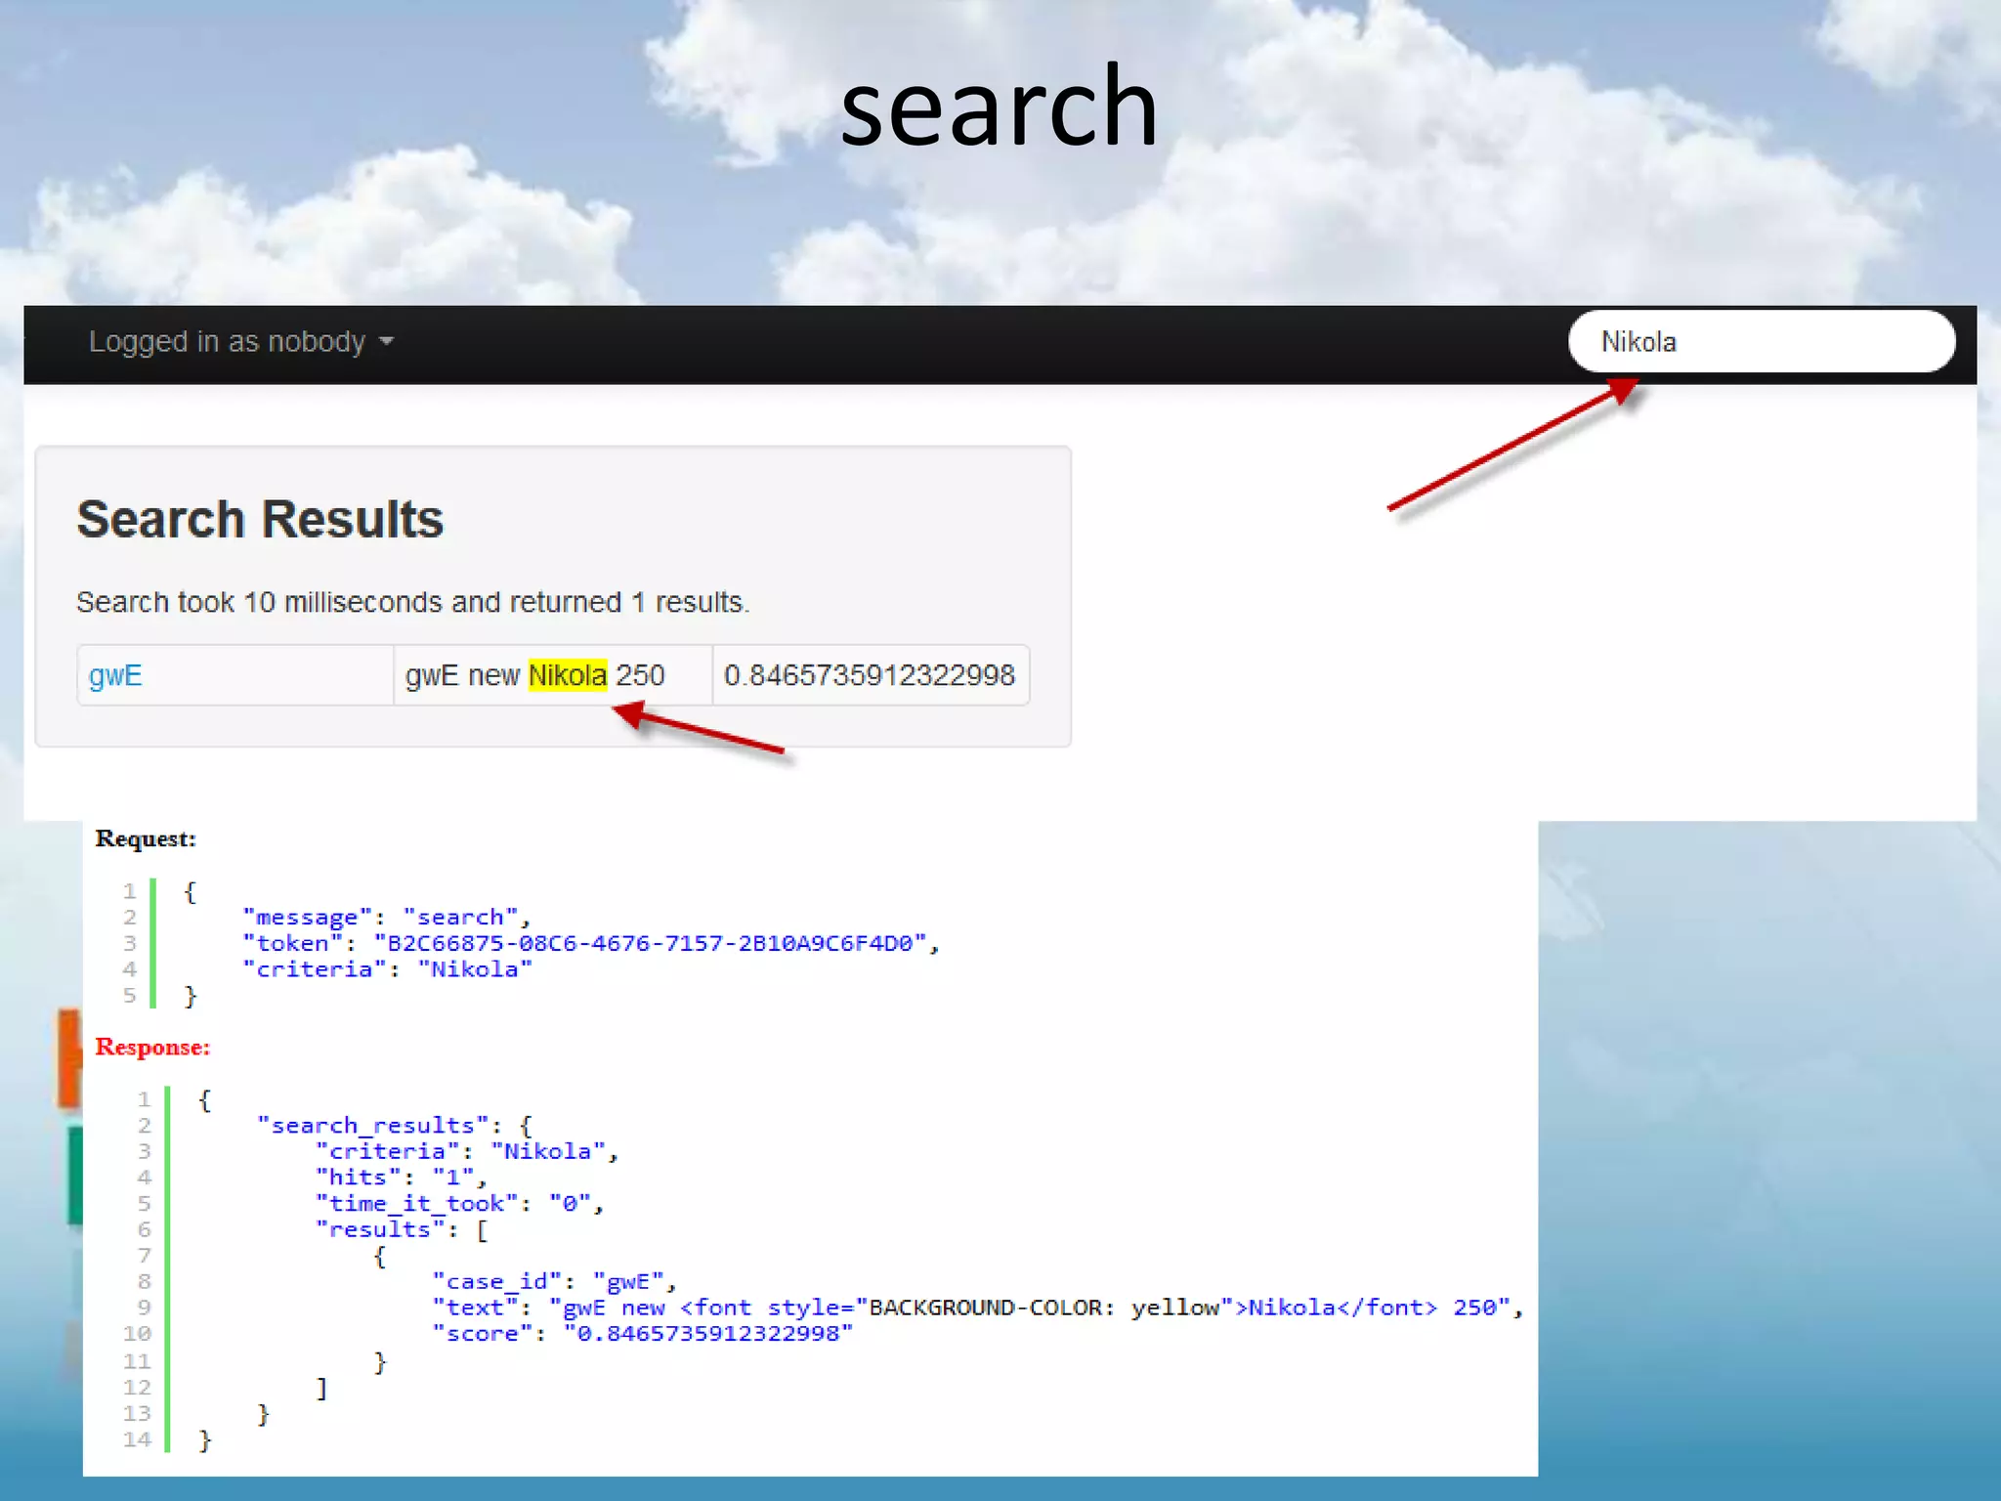Click request line '"criteria": "Nikola"' after the token line
The height and width of the screenshot is (1501, 2001).
coord(387,969)
